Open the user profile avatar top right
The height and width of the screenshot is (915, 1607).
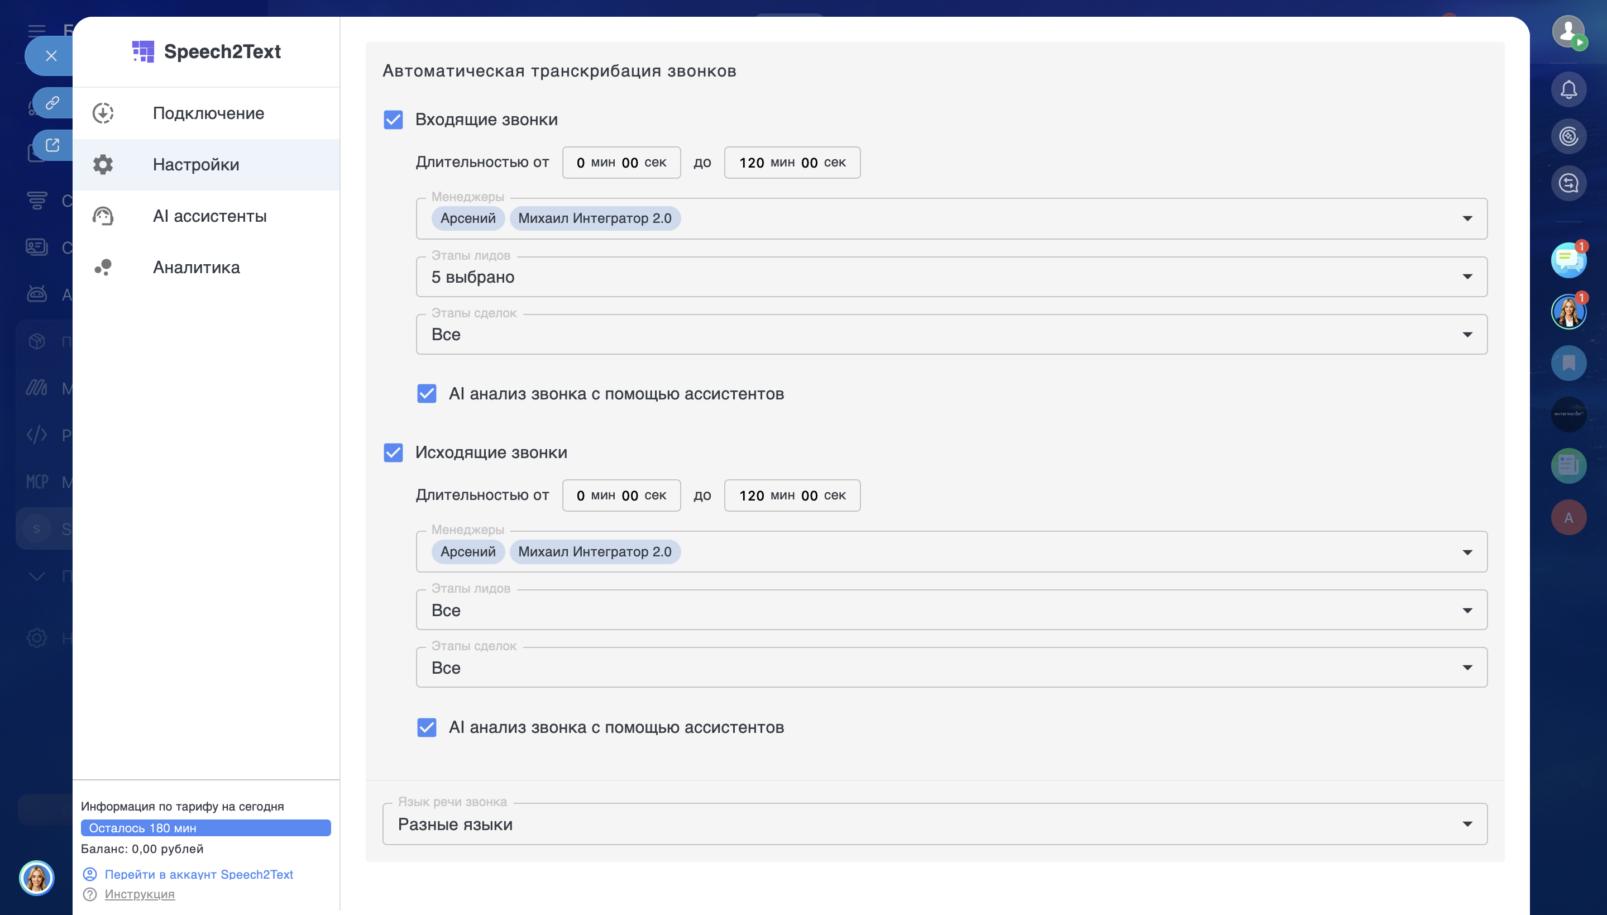point(1568,30)
